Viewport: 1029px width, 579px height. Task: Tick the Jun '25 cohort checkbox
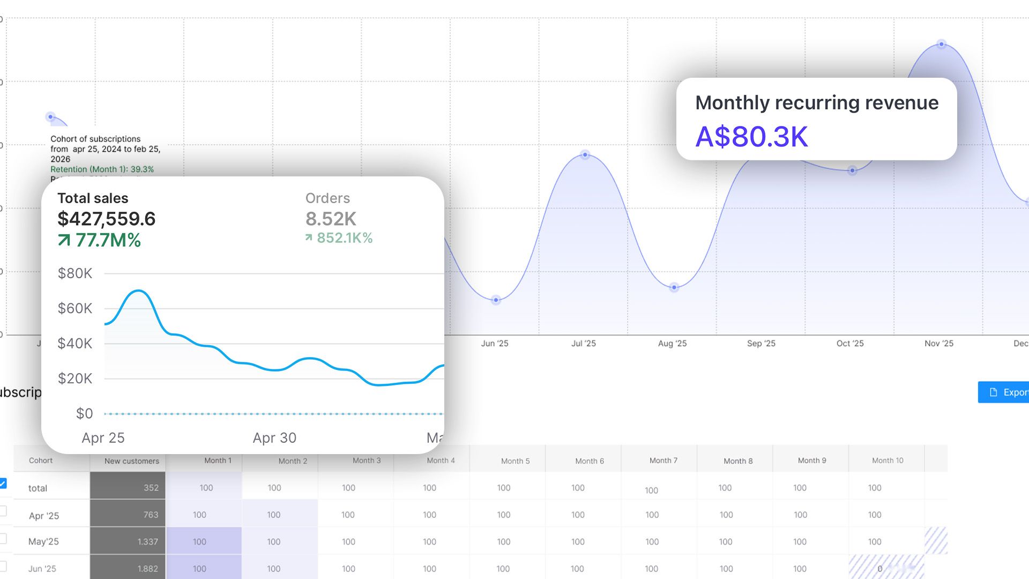tap(3, 566)
